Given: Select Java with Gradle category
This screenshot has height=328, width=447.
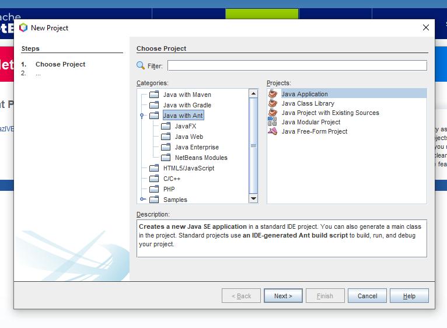Looking at the screenshot, I should tap(187, 105).
